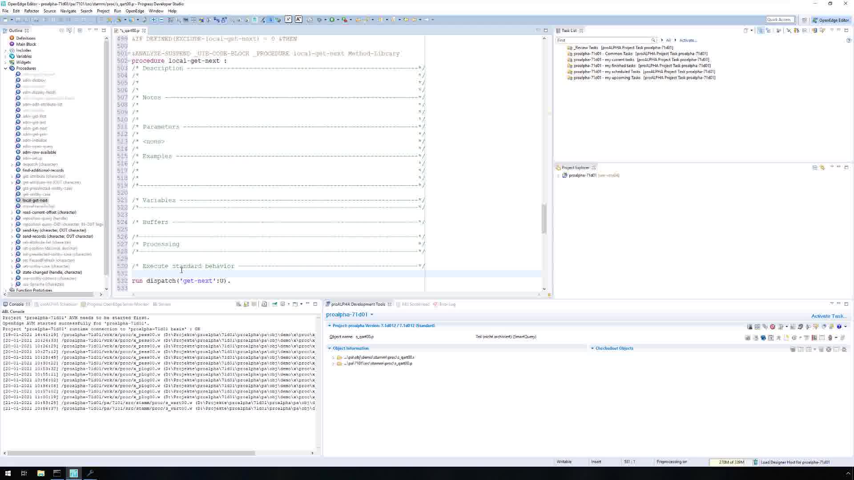Open Task View on the taskbar
854x480 pixels.
click(x=24, y=473)
